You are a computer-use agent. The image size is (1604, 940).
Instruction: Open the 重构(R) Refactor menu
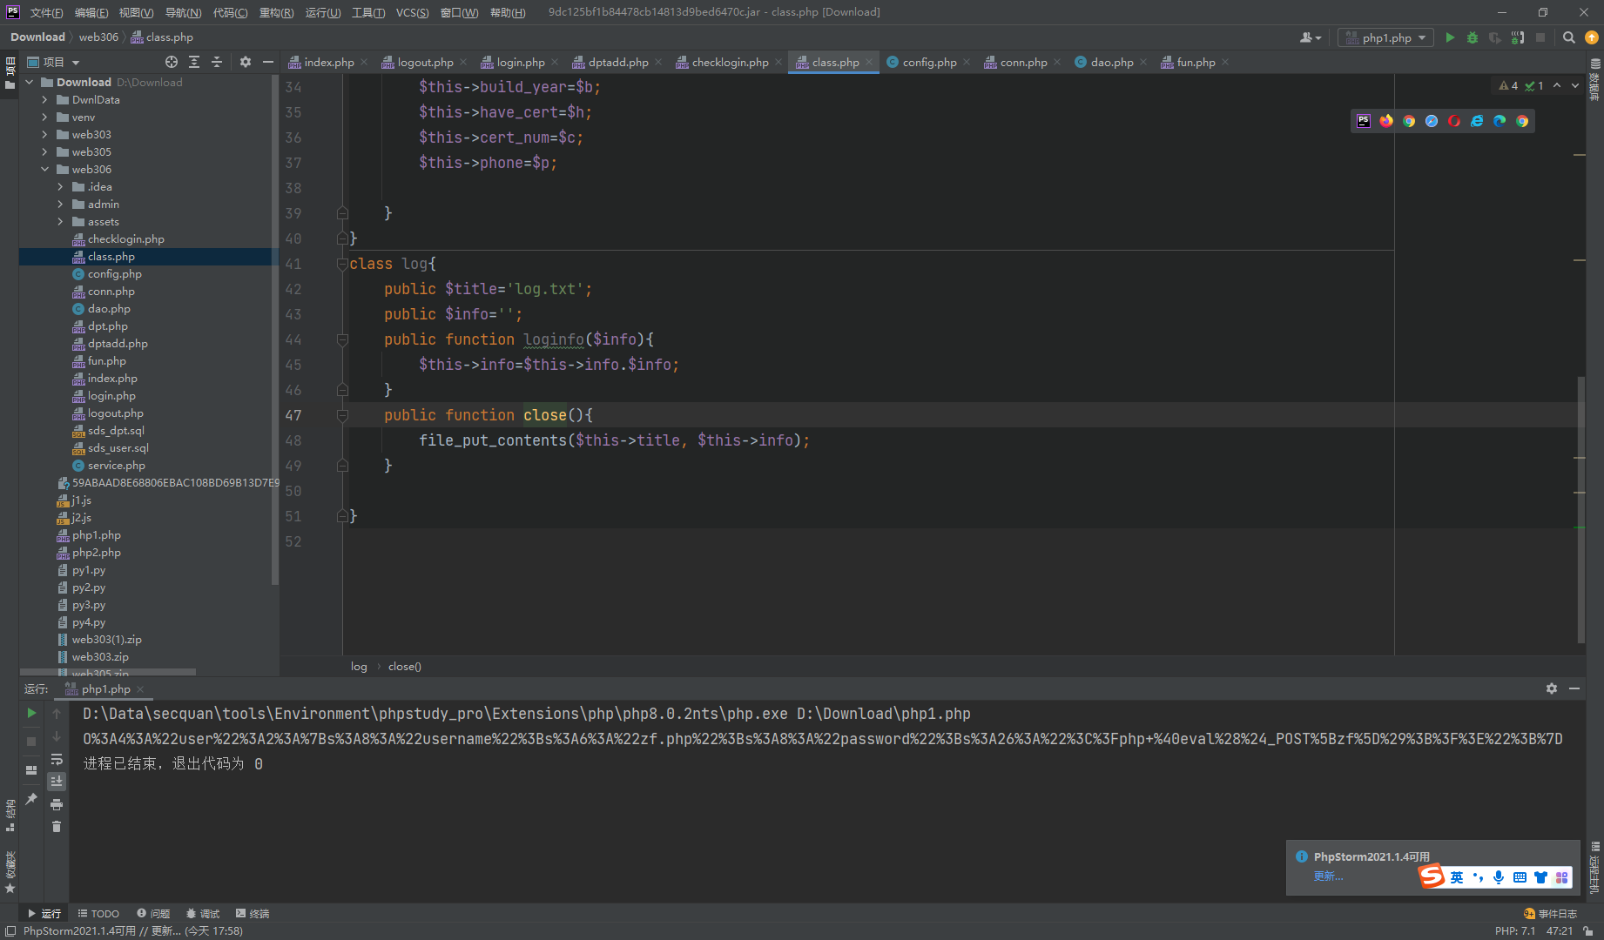(276, 12)
